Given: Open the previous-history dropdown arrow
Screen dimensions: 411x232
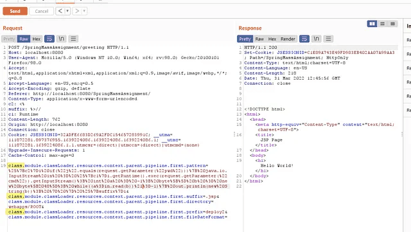Looking at the screenshot, I should point(67,11).
